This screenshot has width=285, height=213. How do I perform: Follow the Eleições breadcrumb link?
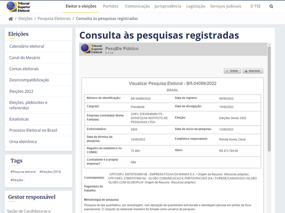pyautogui.click(x=25, y=19)
